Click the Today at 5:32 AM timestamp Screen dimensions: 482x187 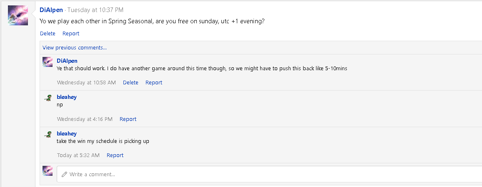[78, 155]
